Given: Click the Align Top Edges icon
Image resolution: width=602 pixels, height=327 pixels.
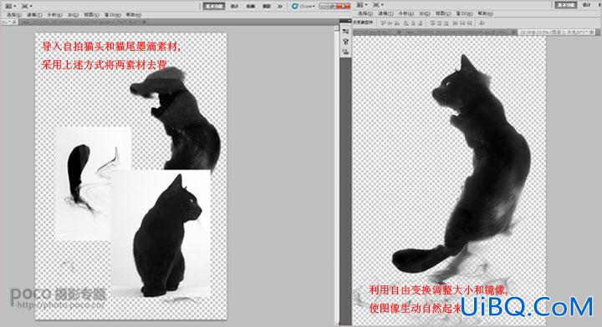Looking at the screenshot, I should pos(382,23).
